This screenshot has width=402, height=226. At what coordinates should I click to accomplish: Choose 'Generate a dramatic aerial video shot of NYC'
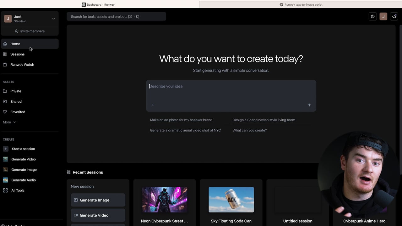pyautogui.click(x=185, y=130)
